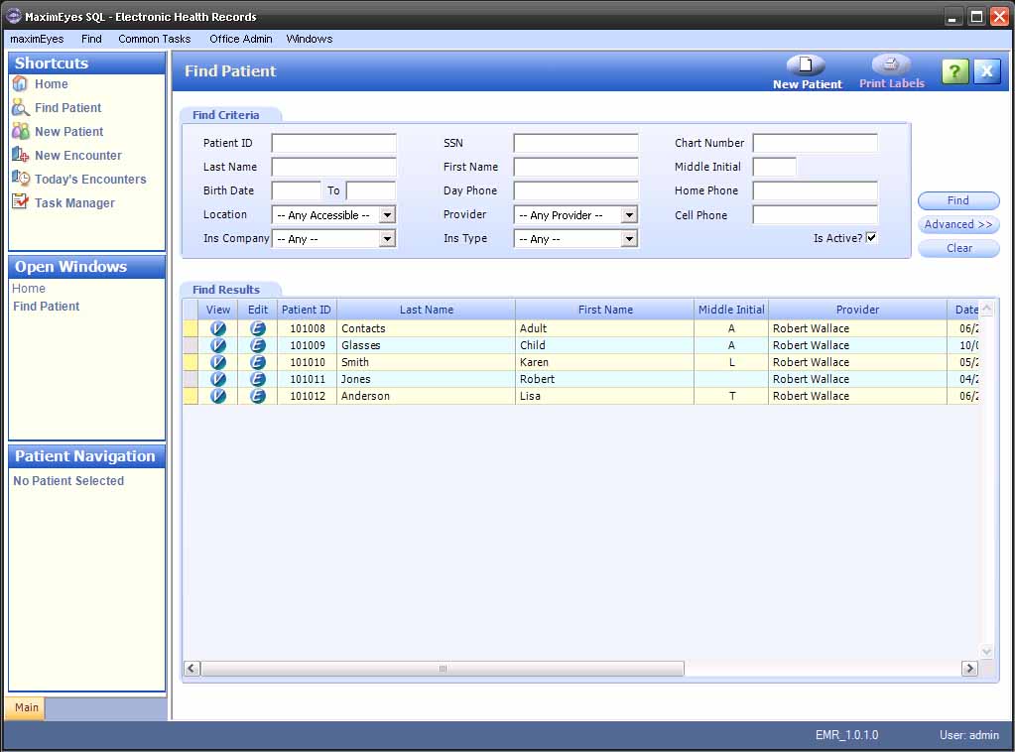Screen dimensions: 1015x752
Task: Click the Print Labels printer icon
Action: [x=891, y=64]
